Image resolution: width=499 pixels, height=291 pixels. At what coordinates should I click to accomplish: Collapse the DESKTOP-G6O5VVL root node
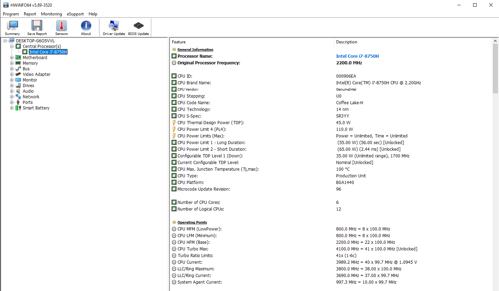tap(5, 41)
